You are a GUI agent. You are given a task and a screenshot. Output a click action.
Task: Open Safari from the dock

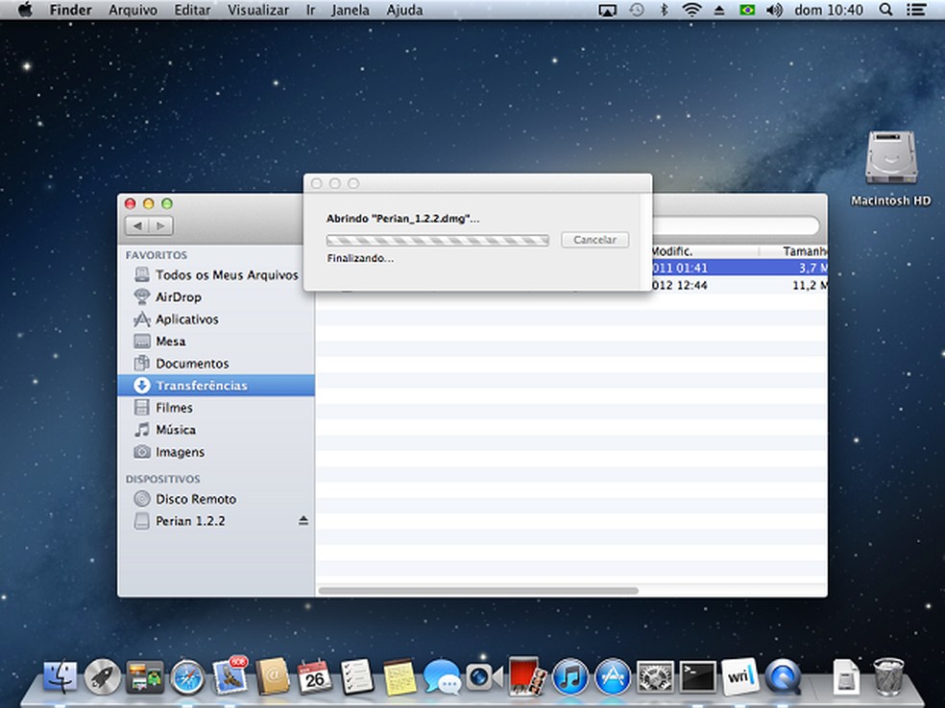click(187, 677)
